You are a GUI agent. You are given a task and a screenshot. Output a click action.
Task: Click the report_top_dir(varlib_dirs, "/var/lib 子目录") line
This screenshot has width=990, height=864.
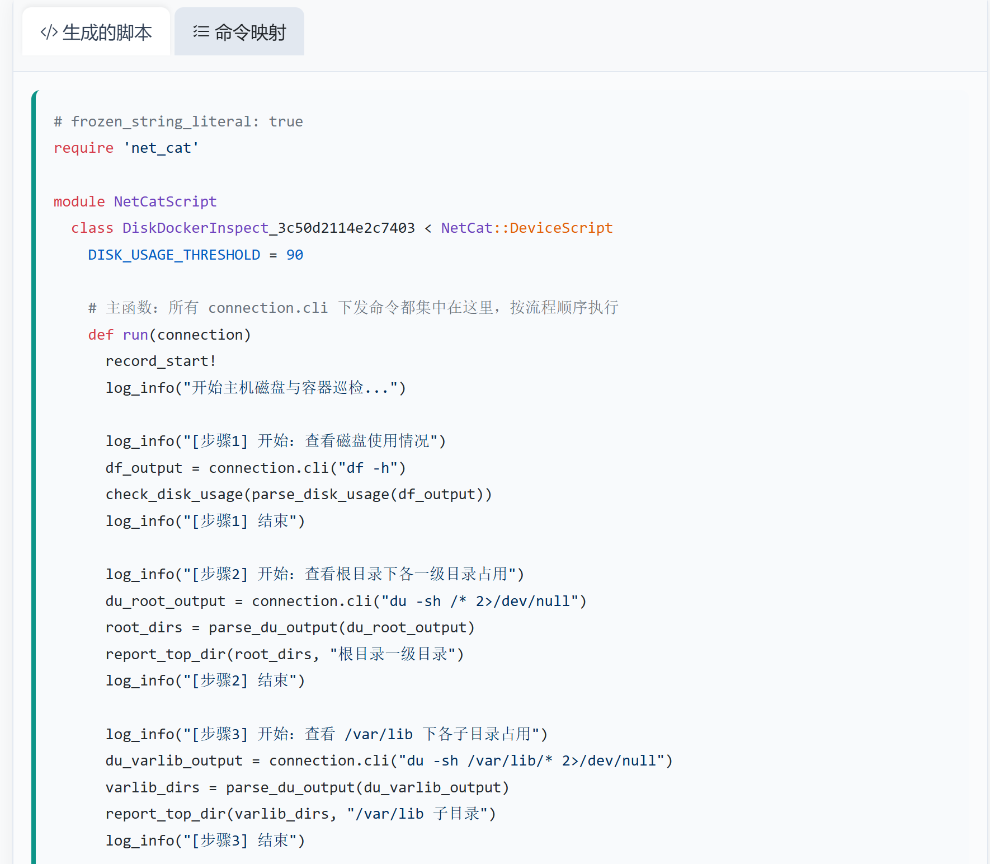tap(301, 814)
